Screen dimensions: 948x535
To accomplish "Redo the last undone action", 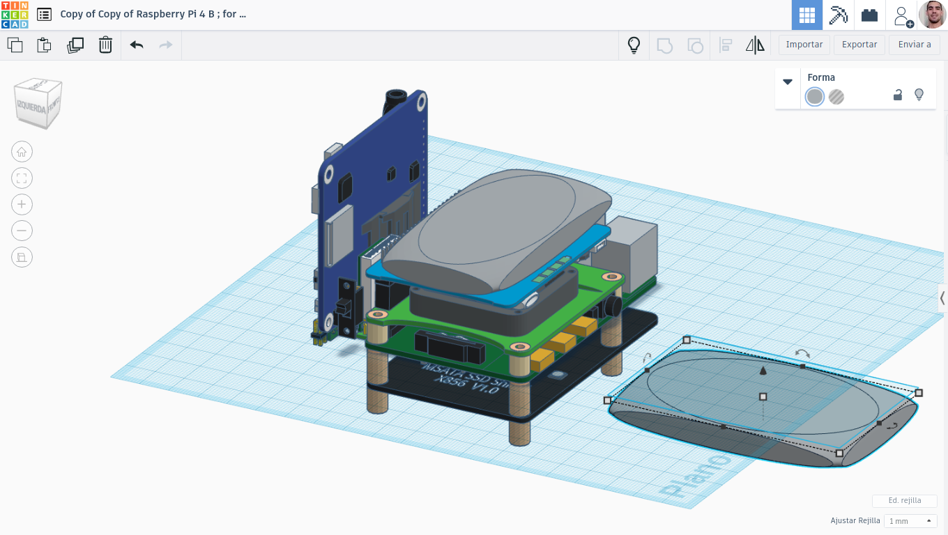I will point(166,45).
